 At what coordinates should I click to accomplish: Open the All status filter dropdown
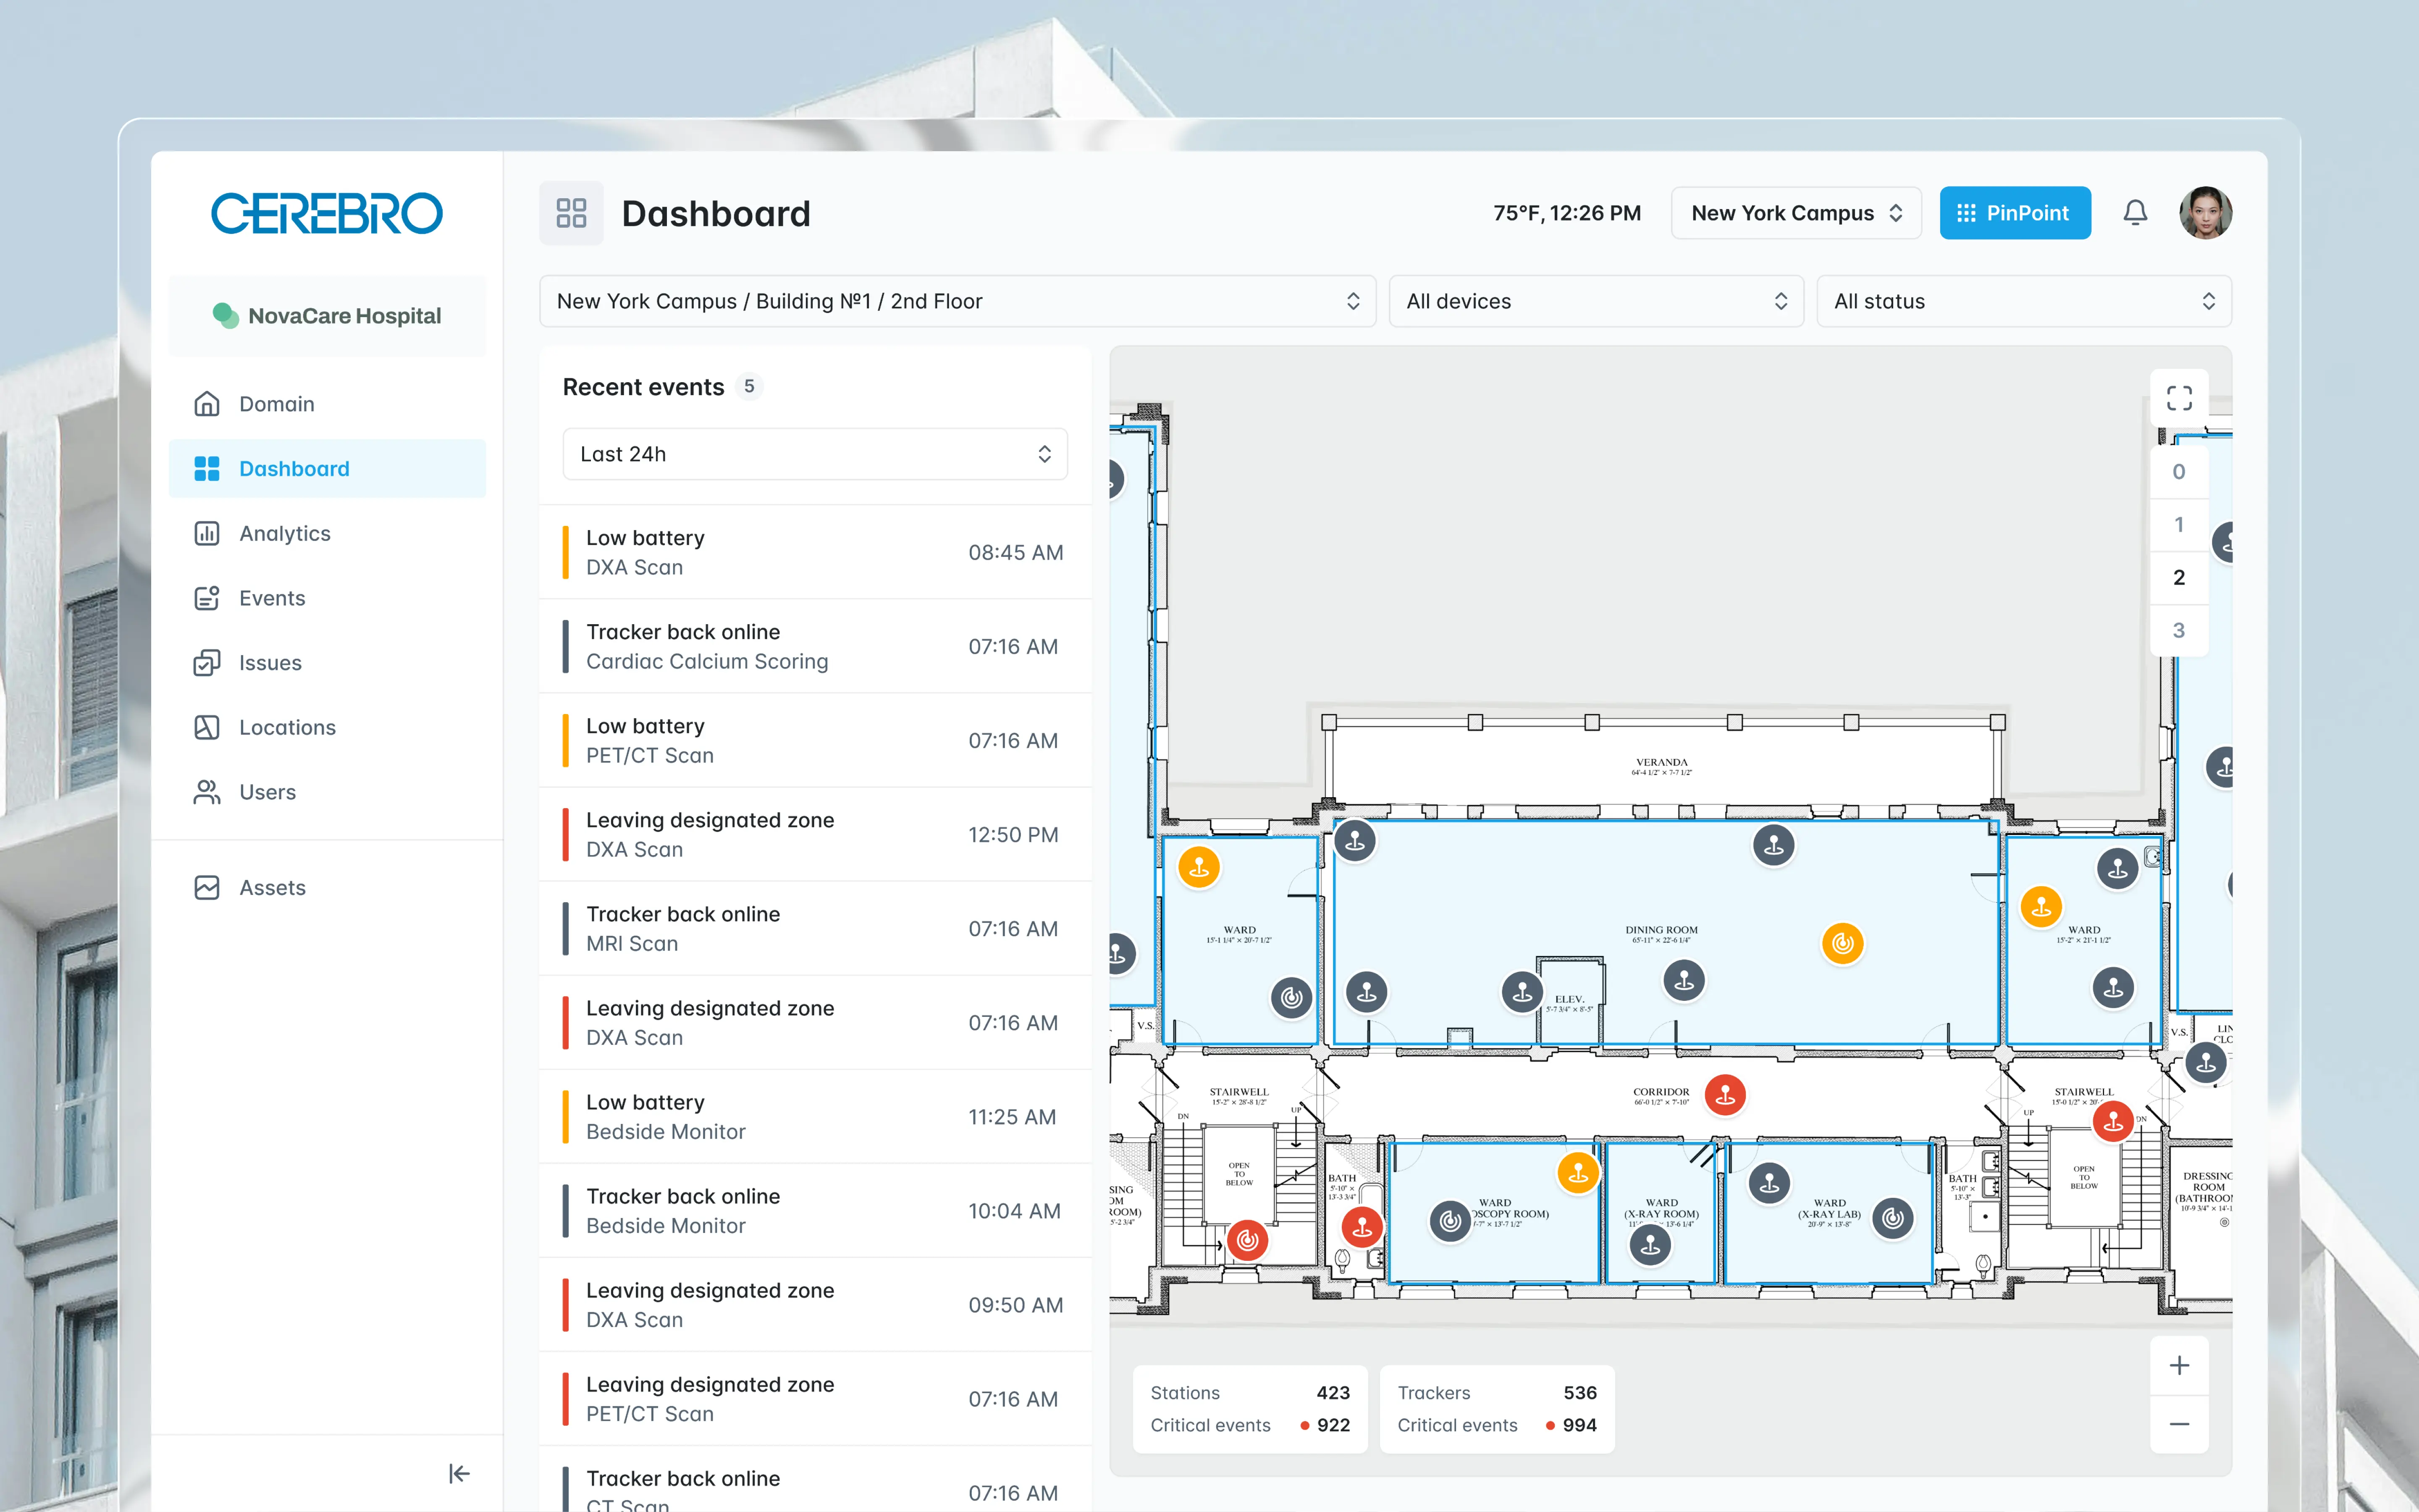tap(2024, 301)
